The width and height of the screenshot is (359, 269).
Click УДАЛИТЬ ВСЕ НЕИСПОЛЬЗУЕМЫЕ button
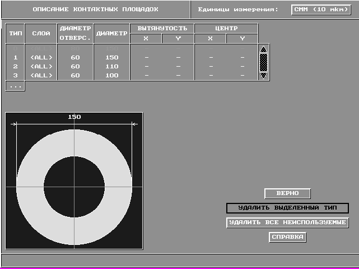(287, 222)
